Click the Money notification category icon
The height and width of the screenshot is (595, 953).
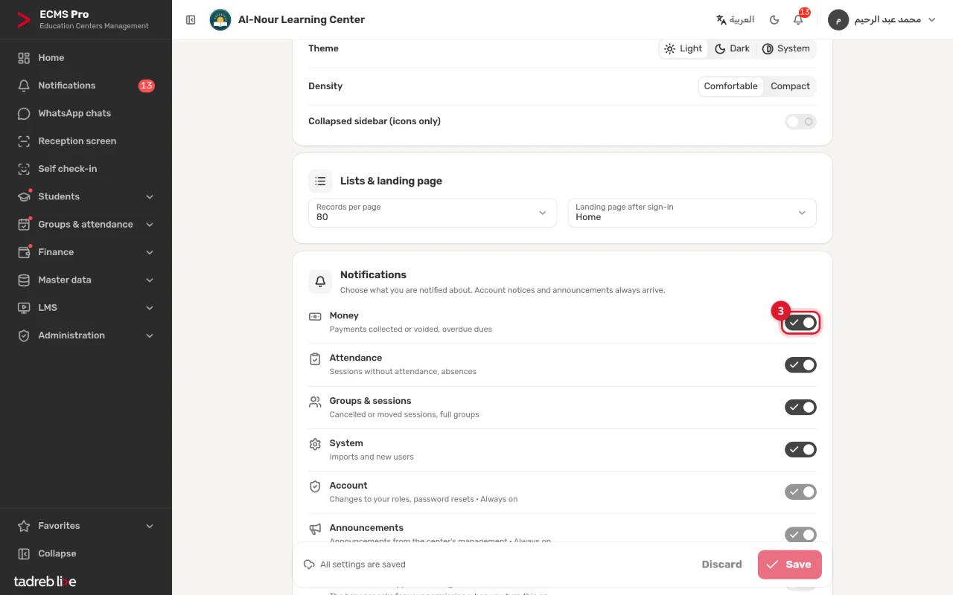click(315, 316)
